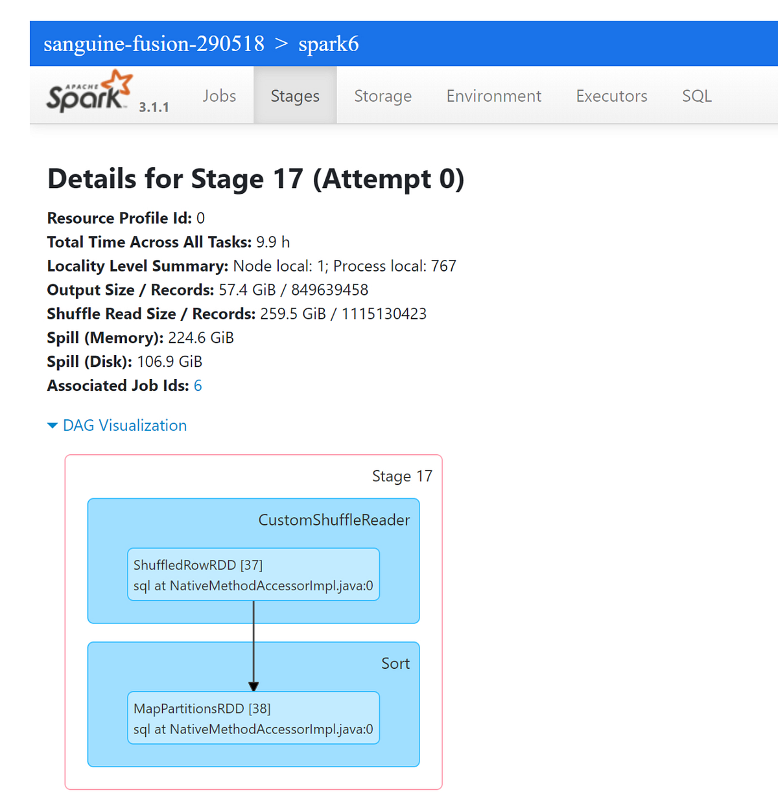Image resolution: width=778 pixels, height=797 pixels.
Task: Click the spark6 breadcrumb link
Action: 329,43
